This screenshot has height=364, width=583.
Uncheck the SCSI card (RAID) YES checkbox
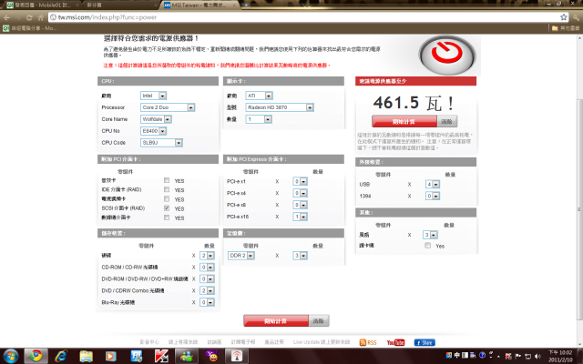[x=167, y=208]
